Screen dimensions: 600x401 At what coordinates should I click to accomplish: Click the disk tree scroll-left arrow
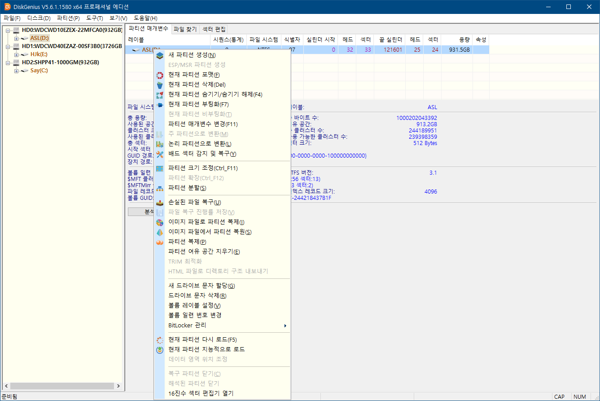click(x=6, y=386)
